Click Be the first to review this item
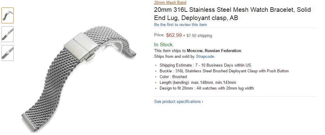Screen dimensions: 325x135 coord(180,25)
